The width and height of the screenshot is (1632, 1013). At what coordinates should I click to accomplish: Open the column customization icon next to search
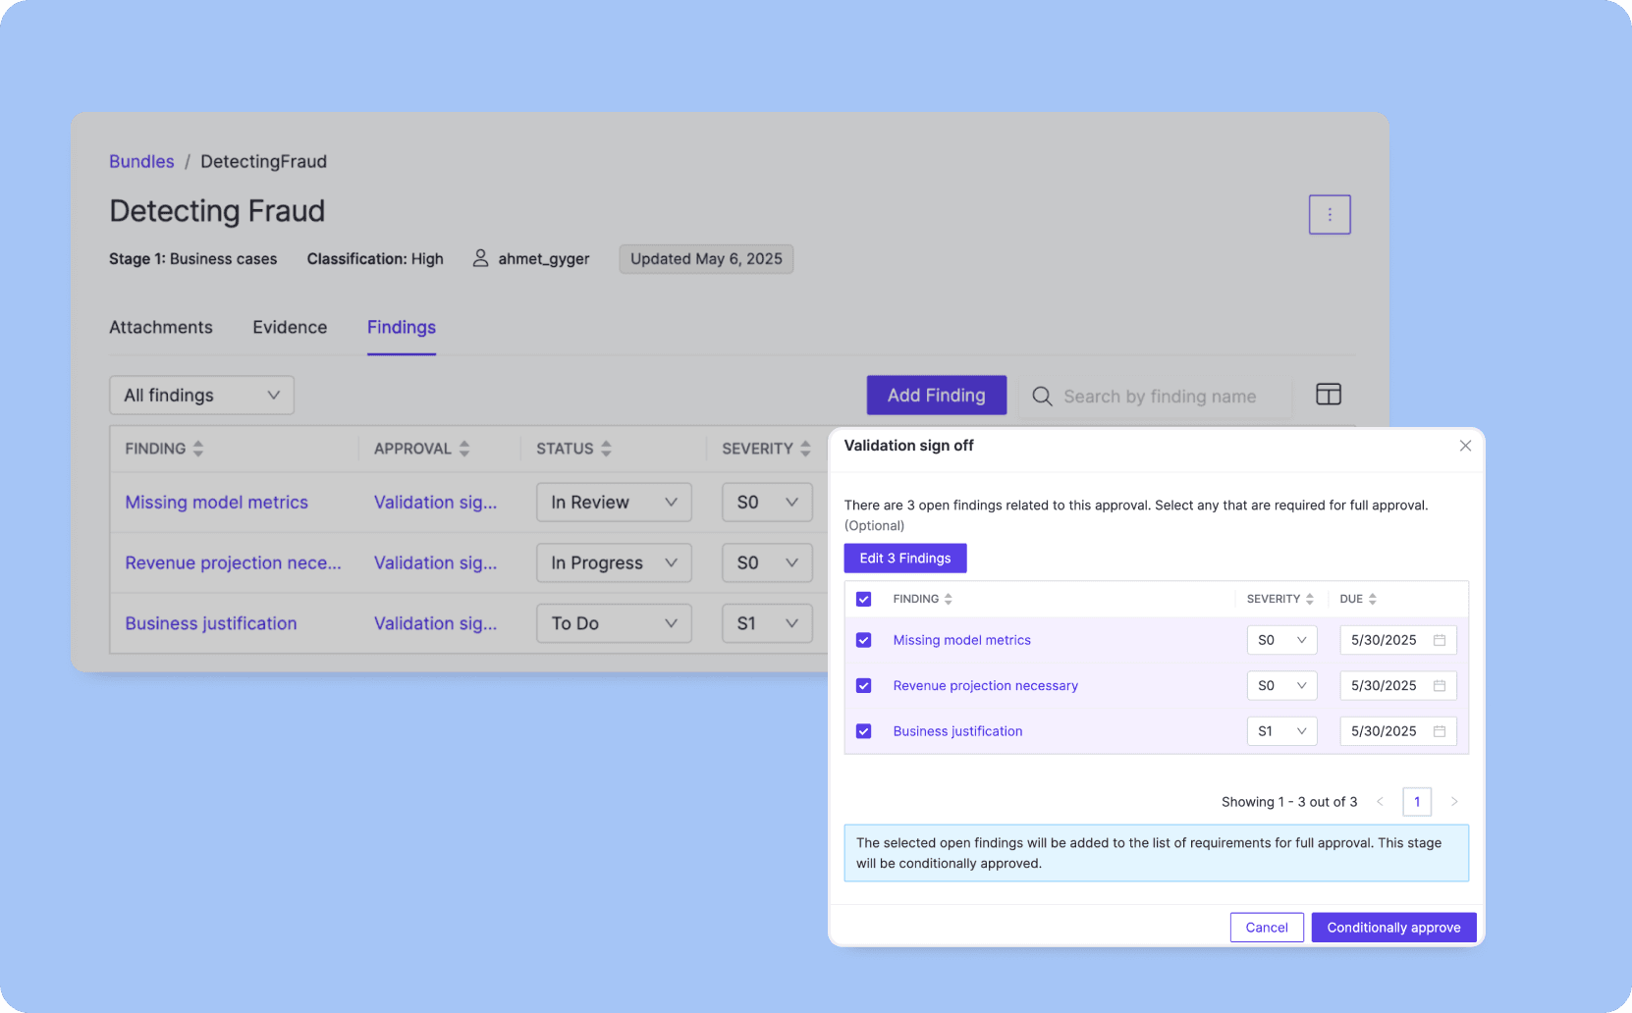[1329, 394]
